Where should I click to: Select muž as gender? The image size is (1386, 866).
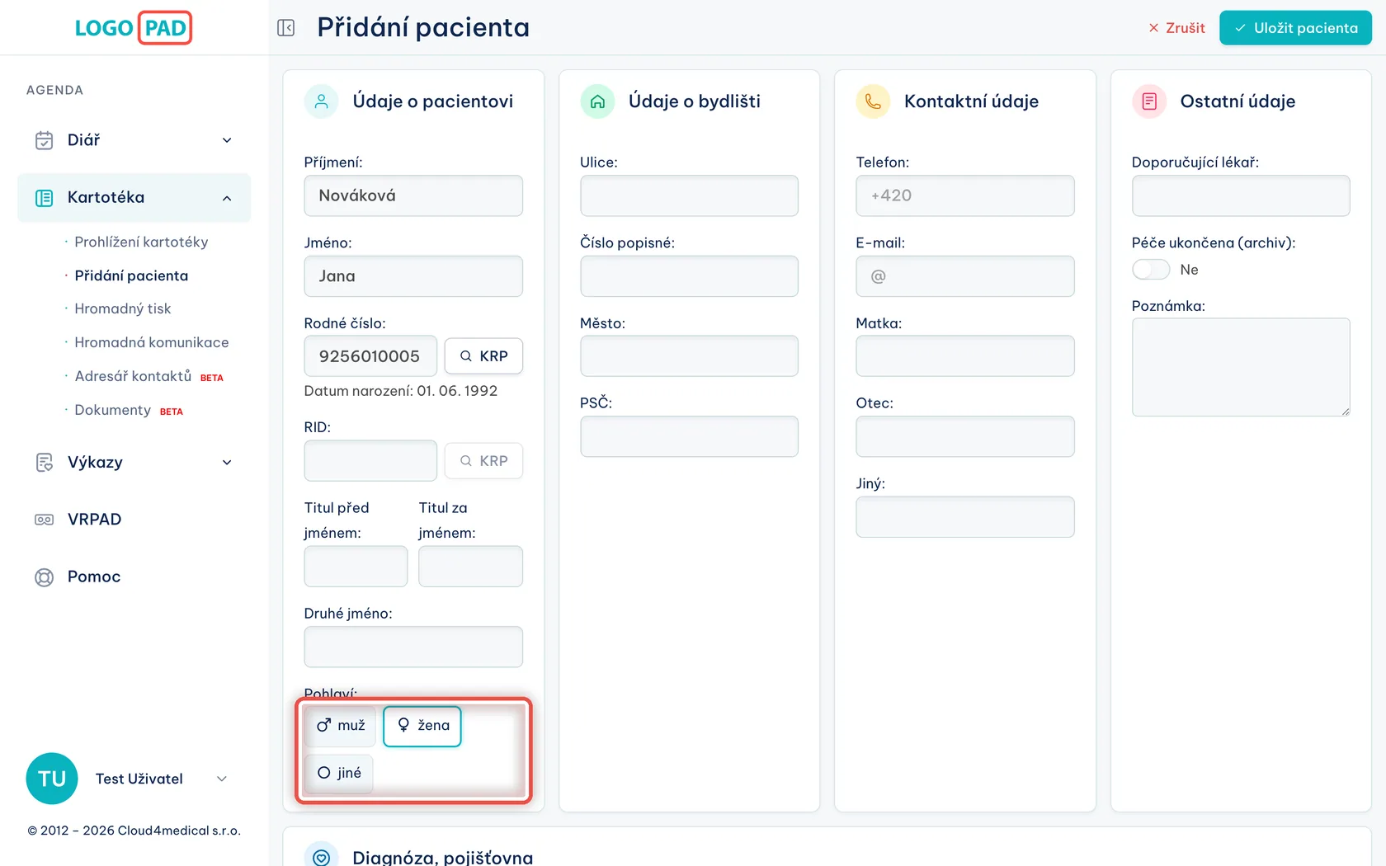click(341, 726)
